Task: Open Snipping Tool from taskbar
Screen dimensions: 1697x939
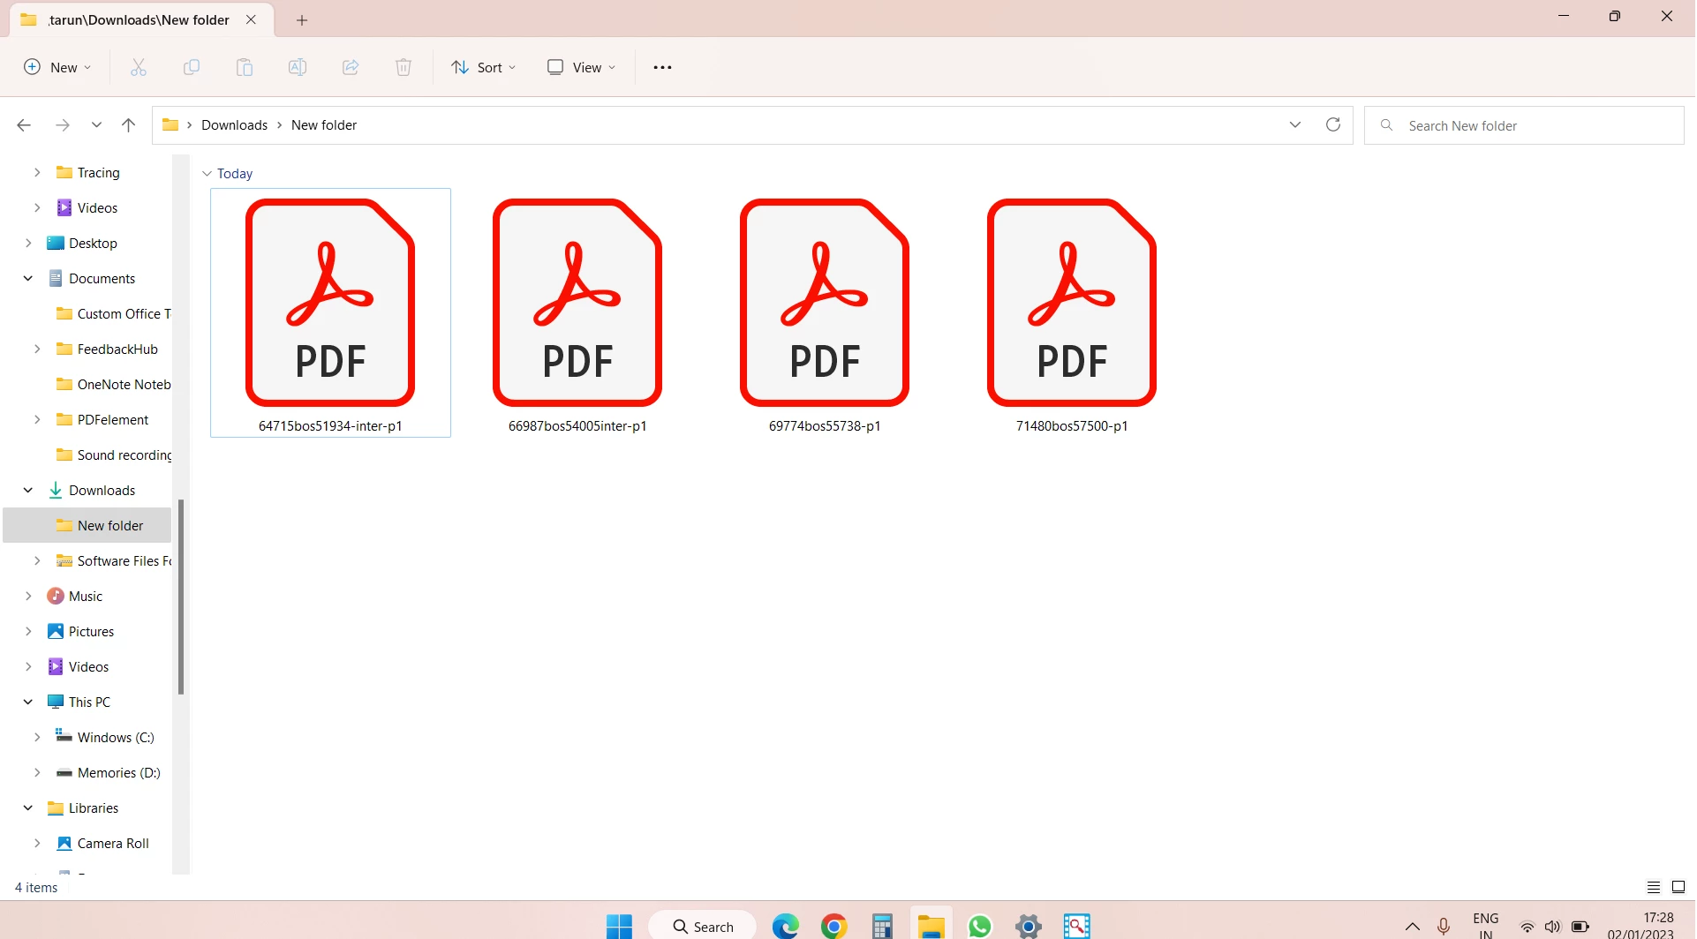Action: coord(1077,926)
